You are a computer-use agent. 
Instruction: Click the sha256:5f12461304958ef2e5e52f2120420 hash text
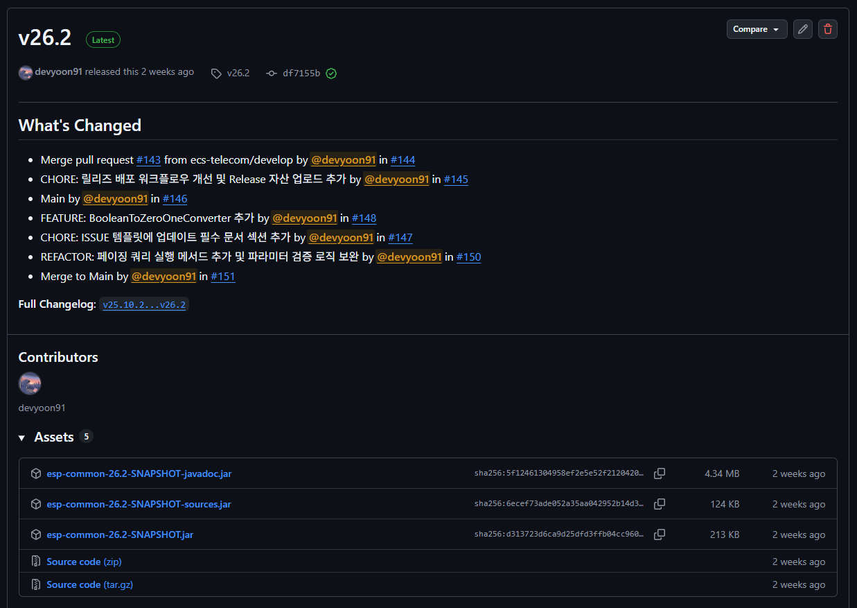(x=559, y=474)
